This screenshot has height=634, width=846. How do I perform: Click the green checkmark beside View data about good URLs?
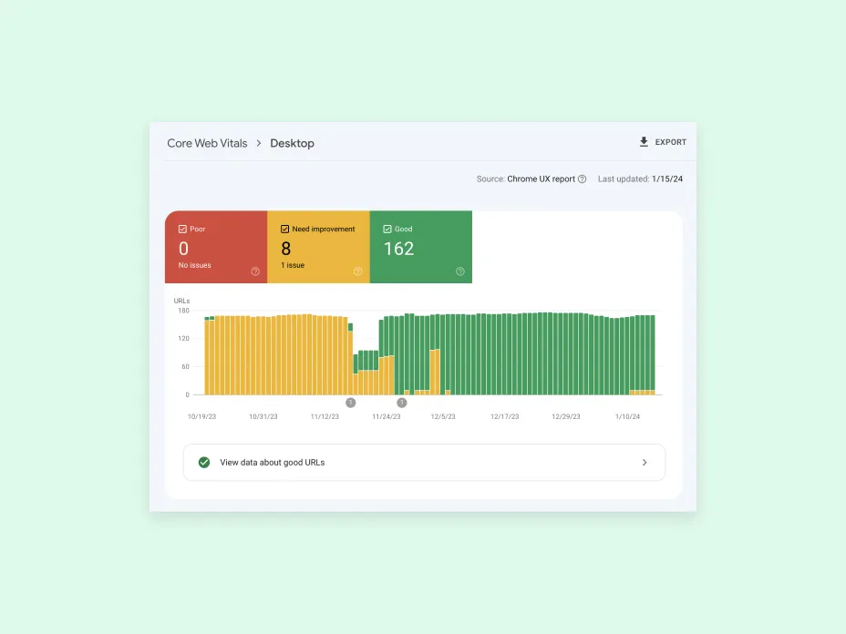point(204,462)
